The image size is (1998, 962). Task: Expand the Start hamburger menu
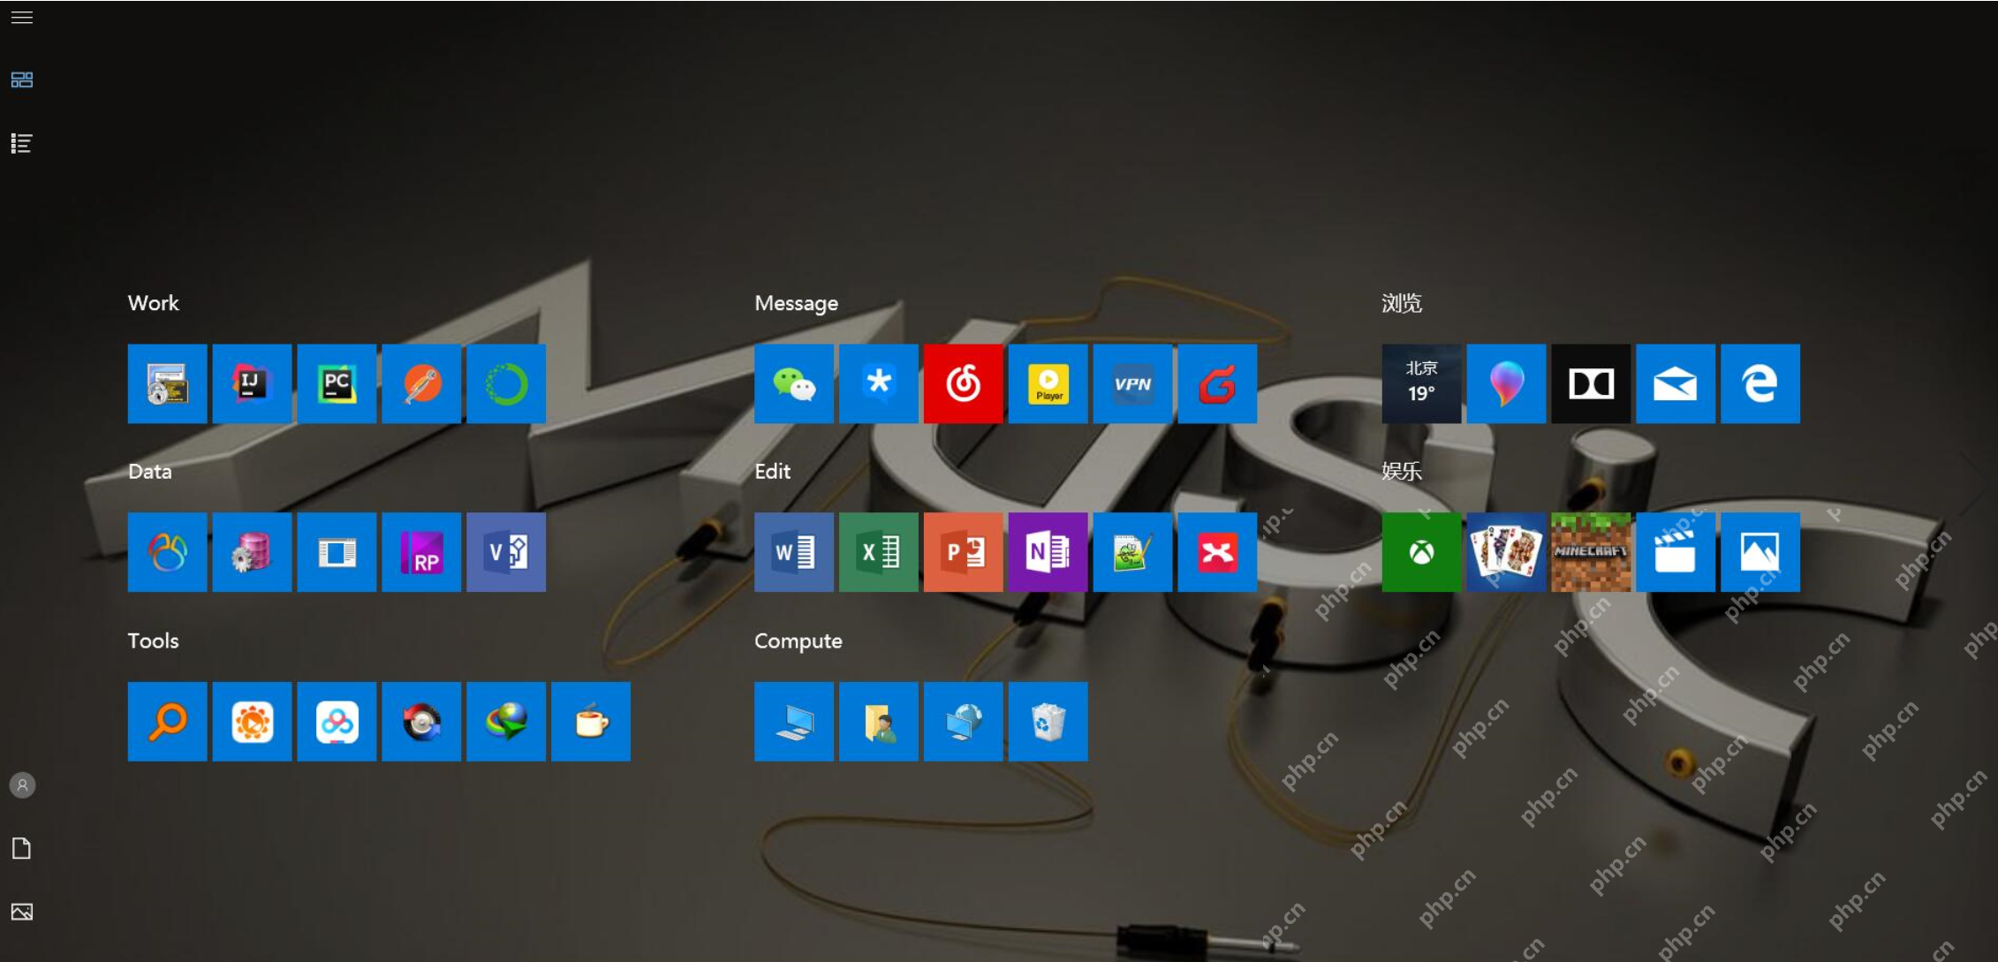(22, 18)
